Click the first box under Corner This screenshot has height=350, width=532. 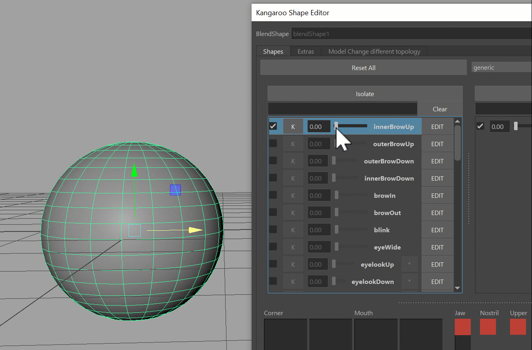coord(286,334)
